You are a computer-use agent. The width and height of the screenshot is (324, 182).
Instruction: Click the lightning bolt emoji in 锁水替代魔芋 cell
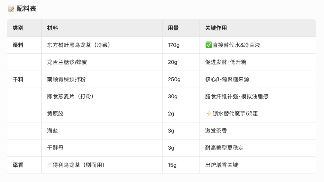(209, 113)
